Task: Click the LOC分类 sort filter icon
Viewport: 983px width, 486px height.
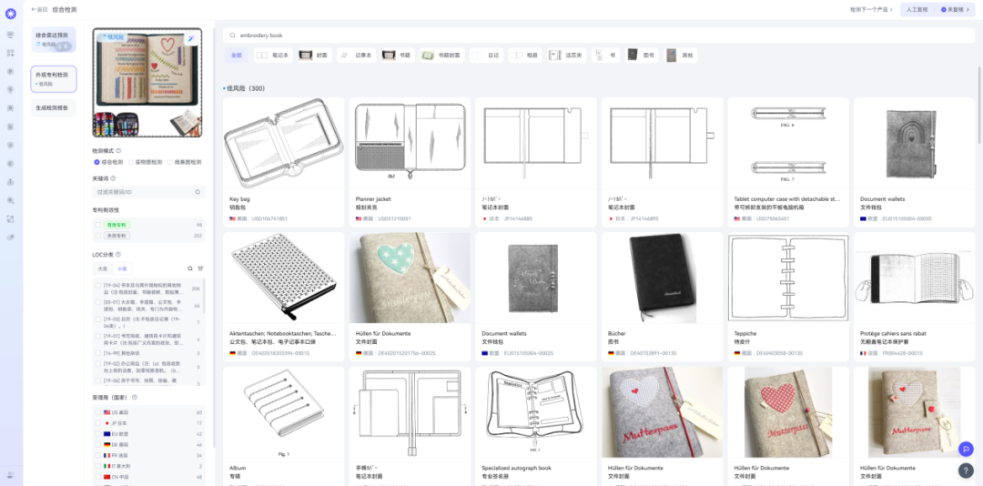Action: click(200, 268)
